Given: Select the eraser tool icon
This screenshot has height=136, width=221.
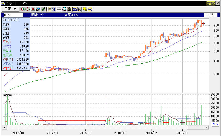Looking at the screenshot, I should click(x=38, y=9).
